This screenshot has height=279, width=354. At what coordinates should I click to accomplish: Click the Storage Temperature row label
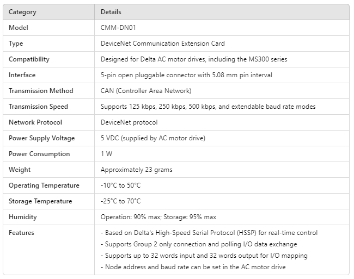click(40, 201)
